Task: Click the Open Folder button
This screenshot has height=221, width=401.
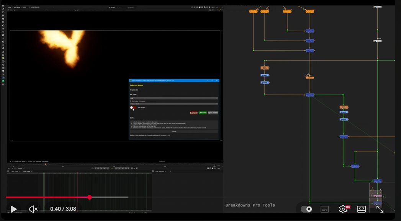Action: point(213,113)
